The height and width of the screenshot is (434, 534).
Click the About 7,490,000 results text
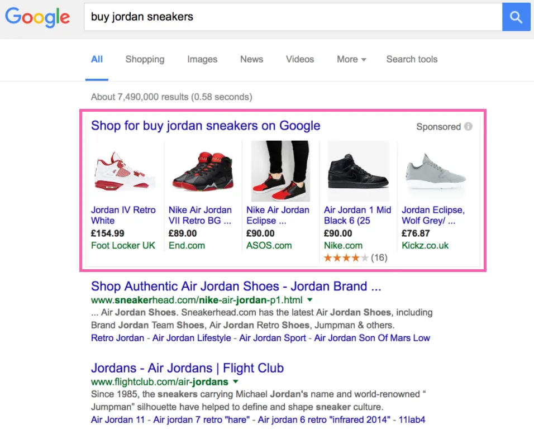pyautogui.click(x=171, y=97)
